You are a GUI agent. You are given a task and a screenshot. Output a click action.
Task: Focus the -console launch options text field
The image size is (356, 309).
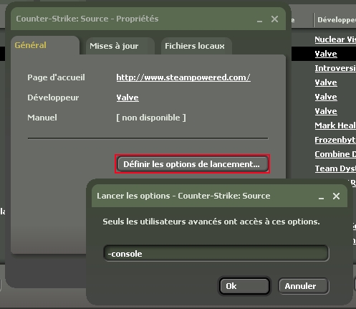216,253
